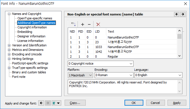
Task: Select Version and Identification label
Action: coord(29,45)
